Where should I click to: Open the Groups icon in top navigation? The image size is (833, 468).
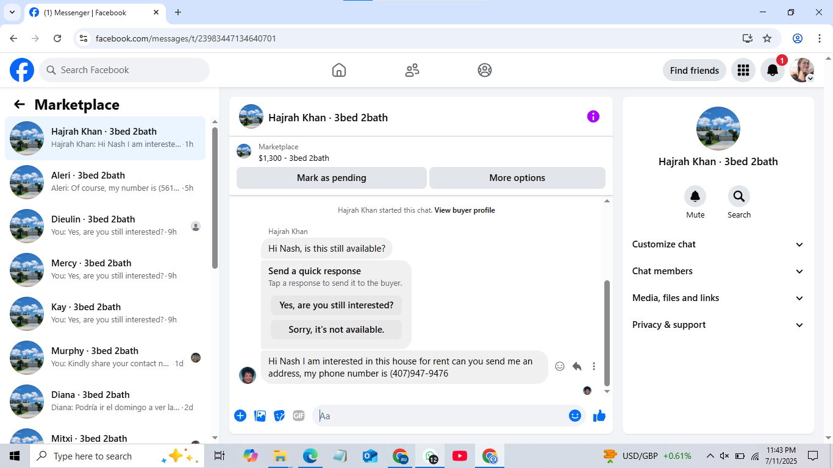pyautogui.click(x=485, y=70)
